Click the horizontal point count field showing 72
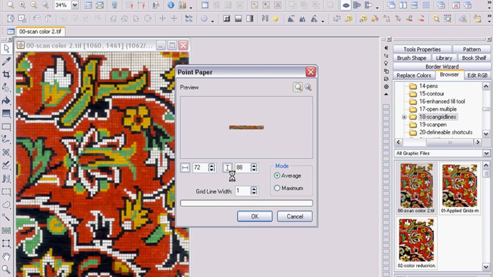493x277 pixels. 200,168
